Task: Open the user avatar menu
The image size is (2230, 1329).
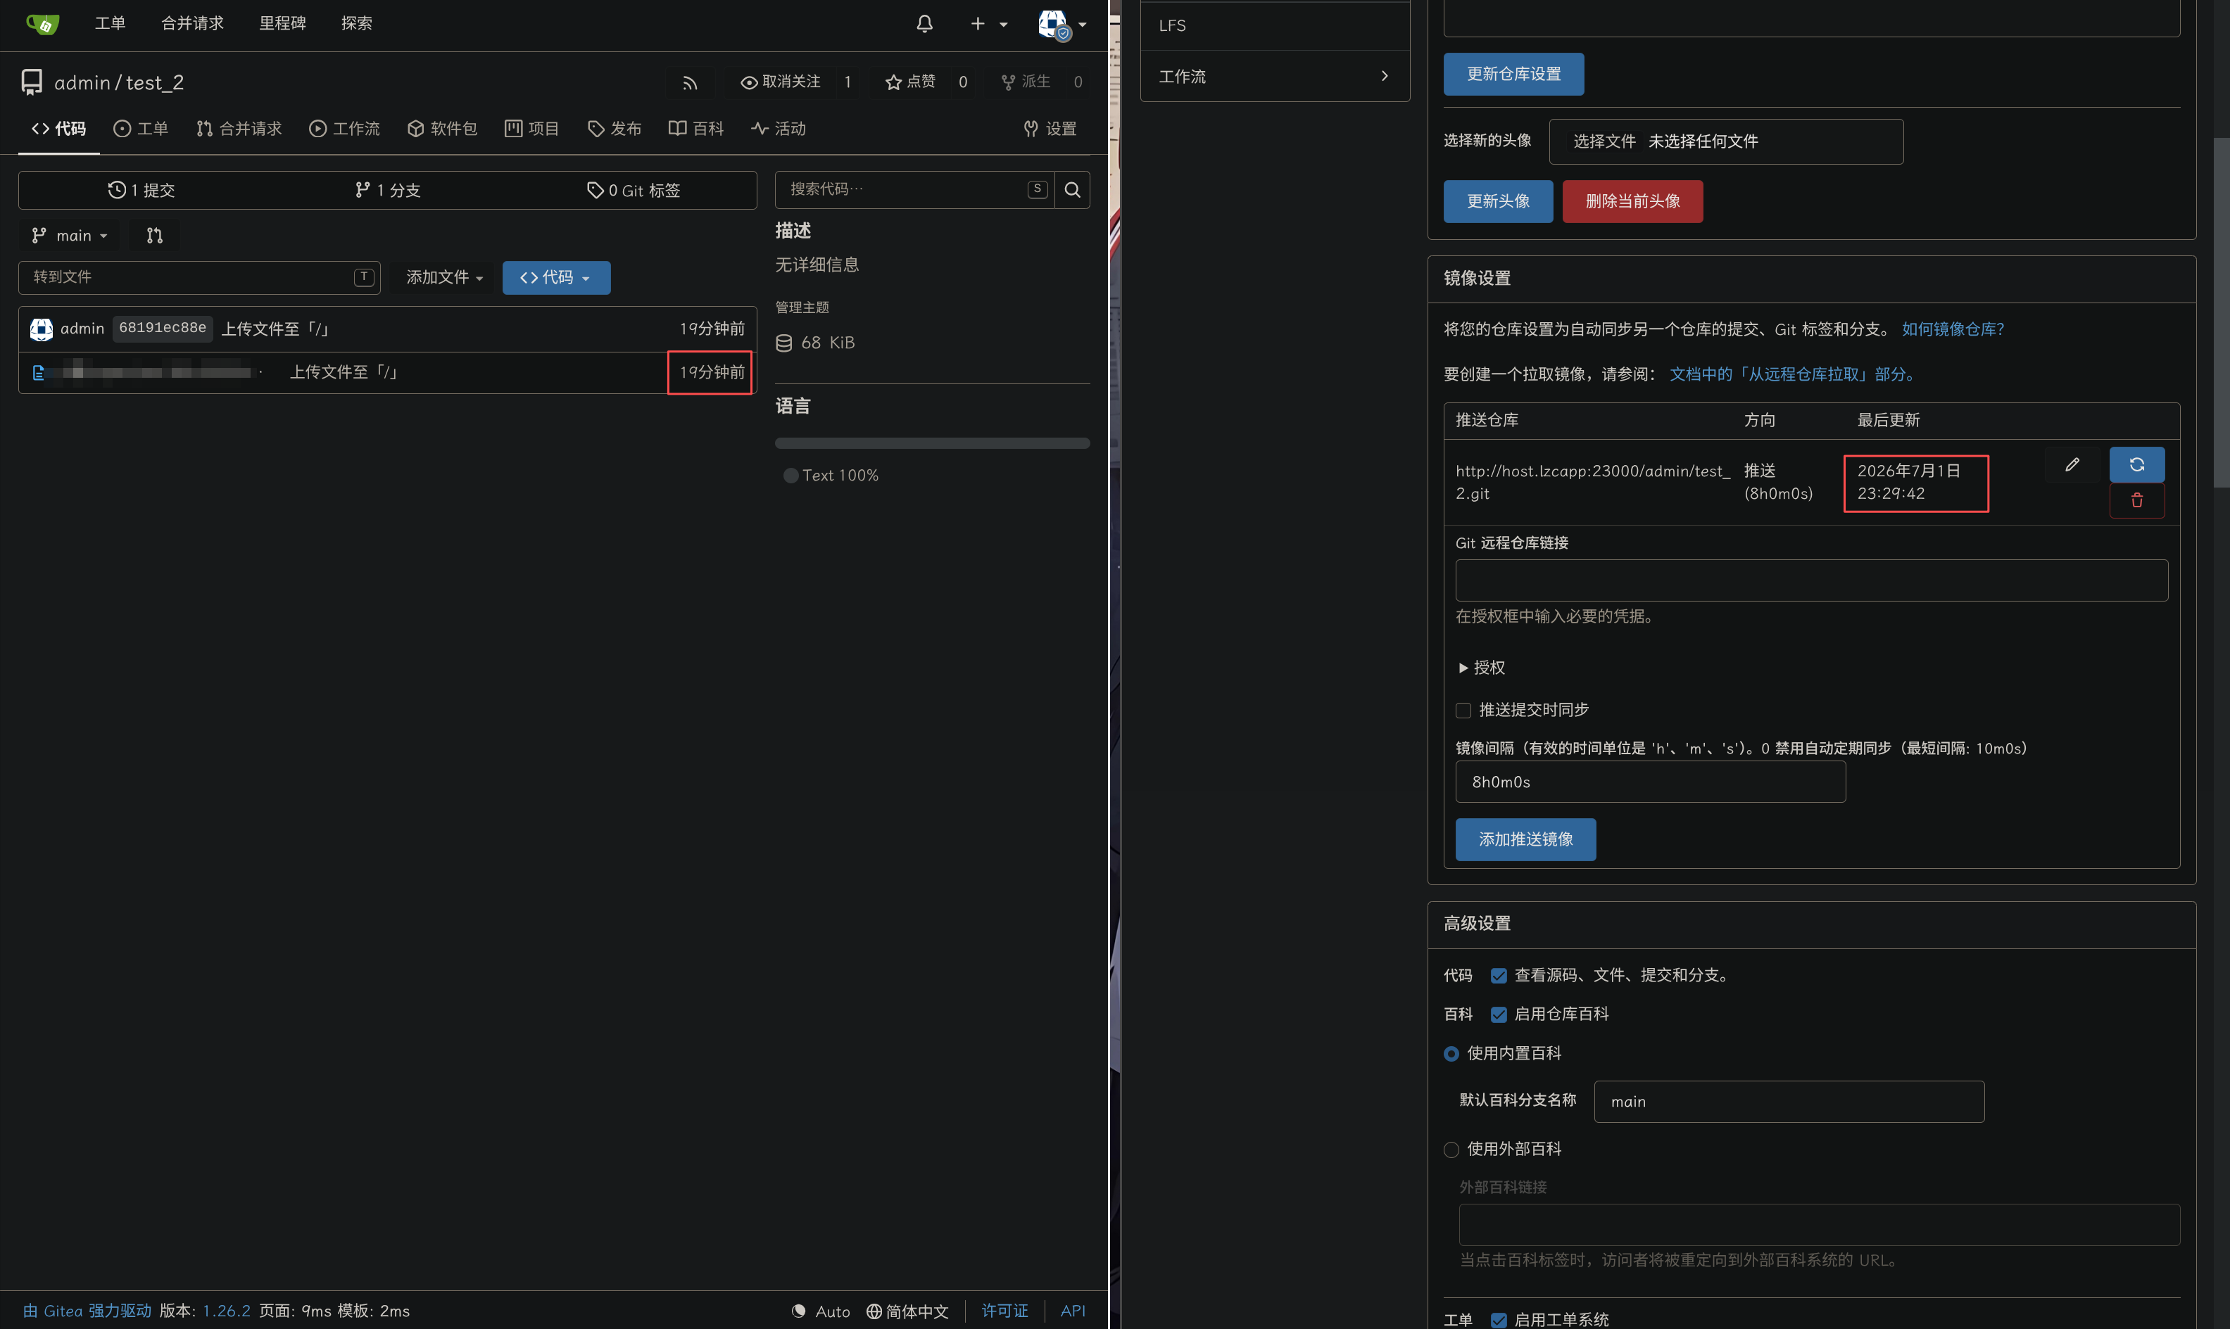Action: (1062, 24)
